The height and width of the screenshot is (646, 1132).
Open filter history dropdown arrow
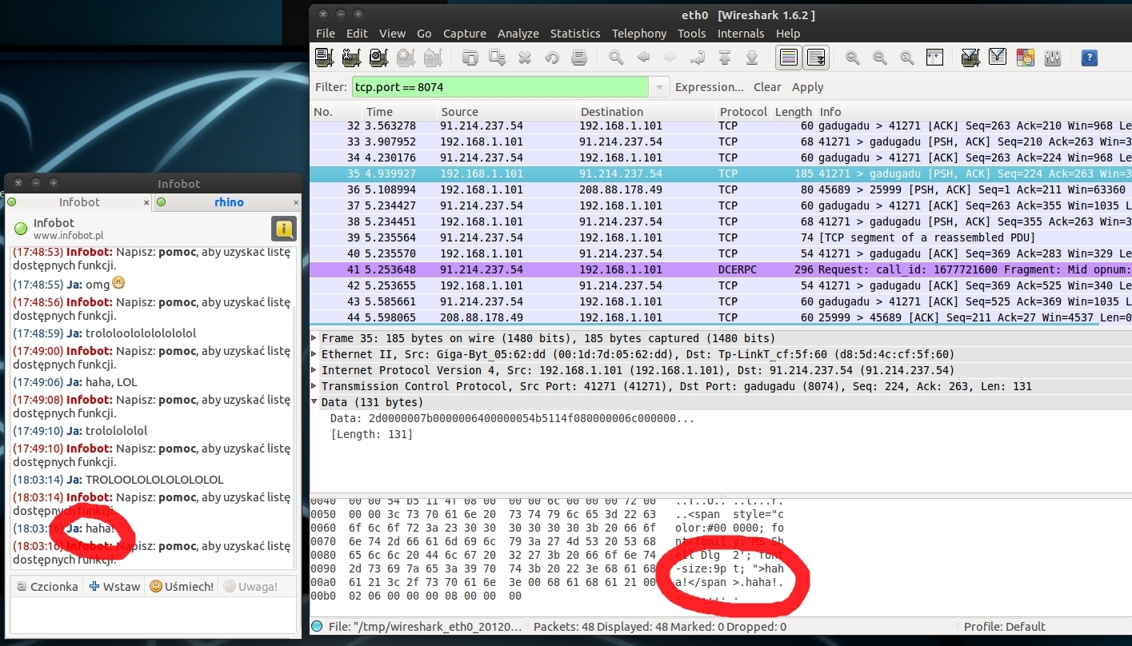[x=659, y=87]
